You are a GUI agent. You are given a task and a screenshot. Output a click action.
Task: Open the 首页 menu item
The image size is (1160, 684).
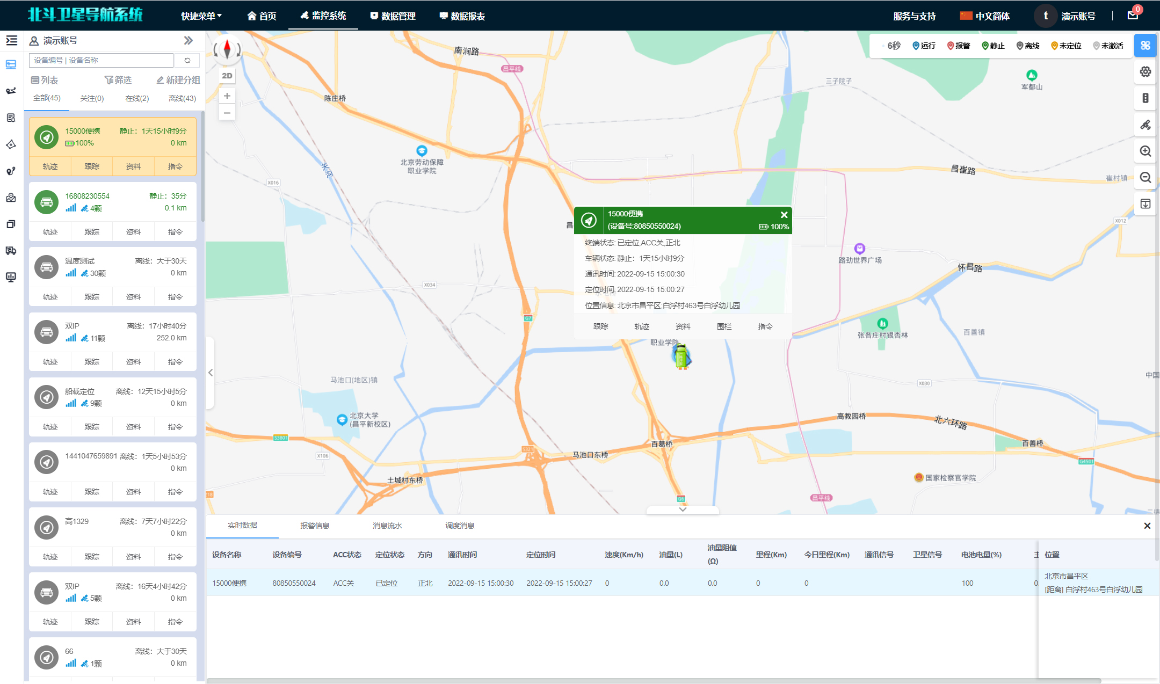click(262, 16)
